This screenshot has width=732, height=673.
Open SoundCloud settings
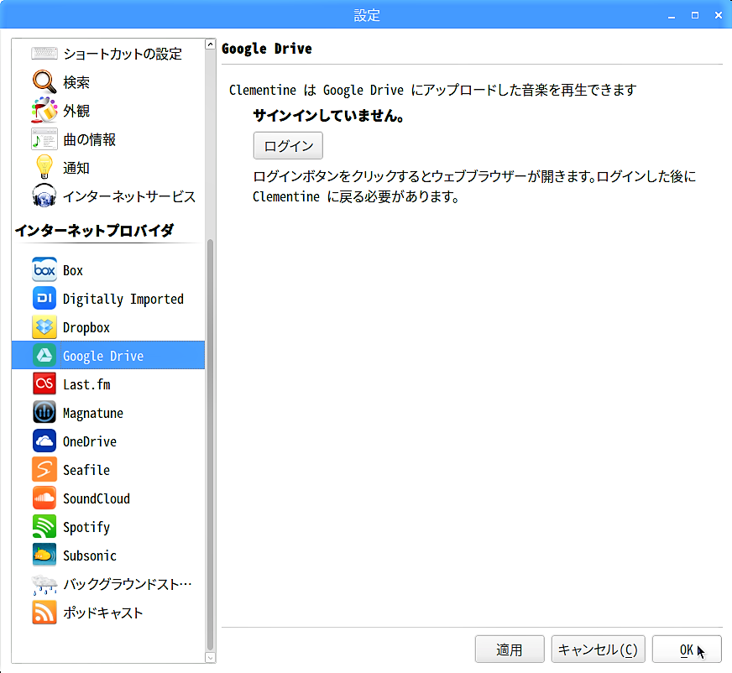tap(108, 498)
